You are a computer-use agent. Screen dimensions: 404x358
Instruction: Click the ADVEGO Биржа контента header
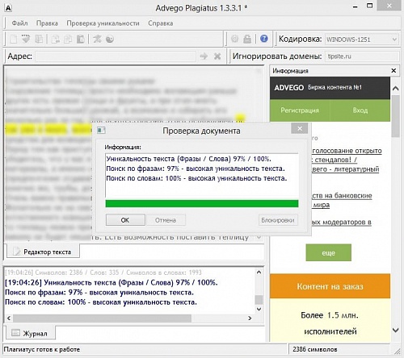[330, 88]
